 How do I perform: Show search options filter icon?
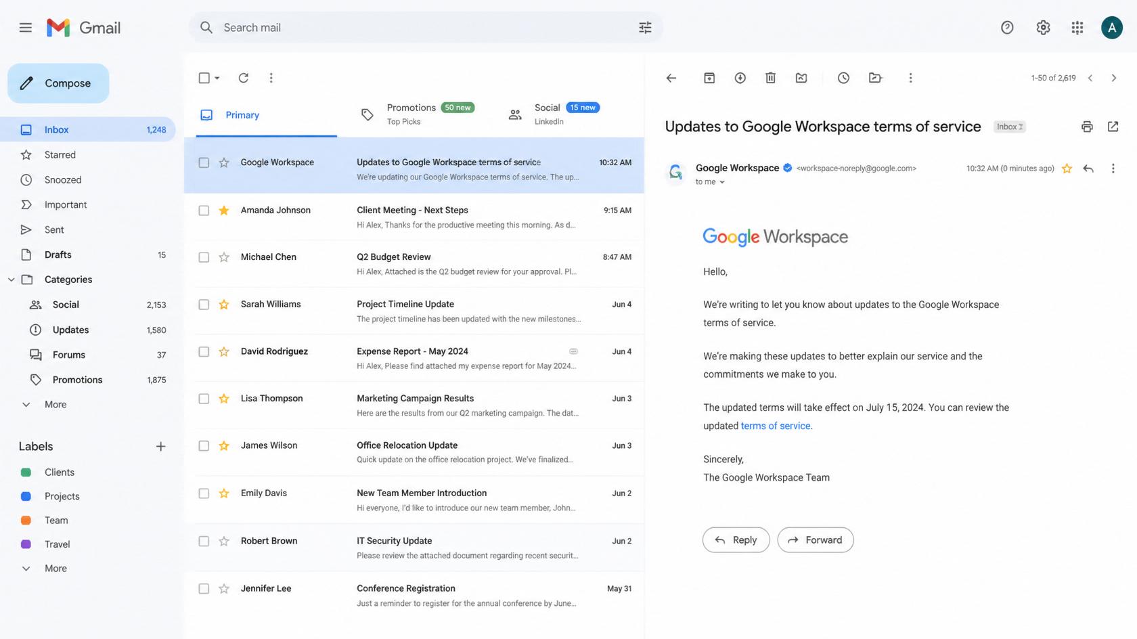pos(645,28)
